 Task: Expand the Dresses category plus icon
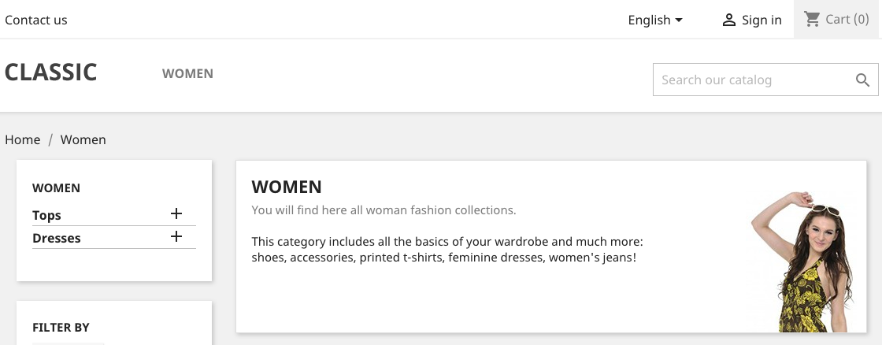176,236
